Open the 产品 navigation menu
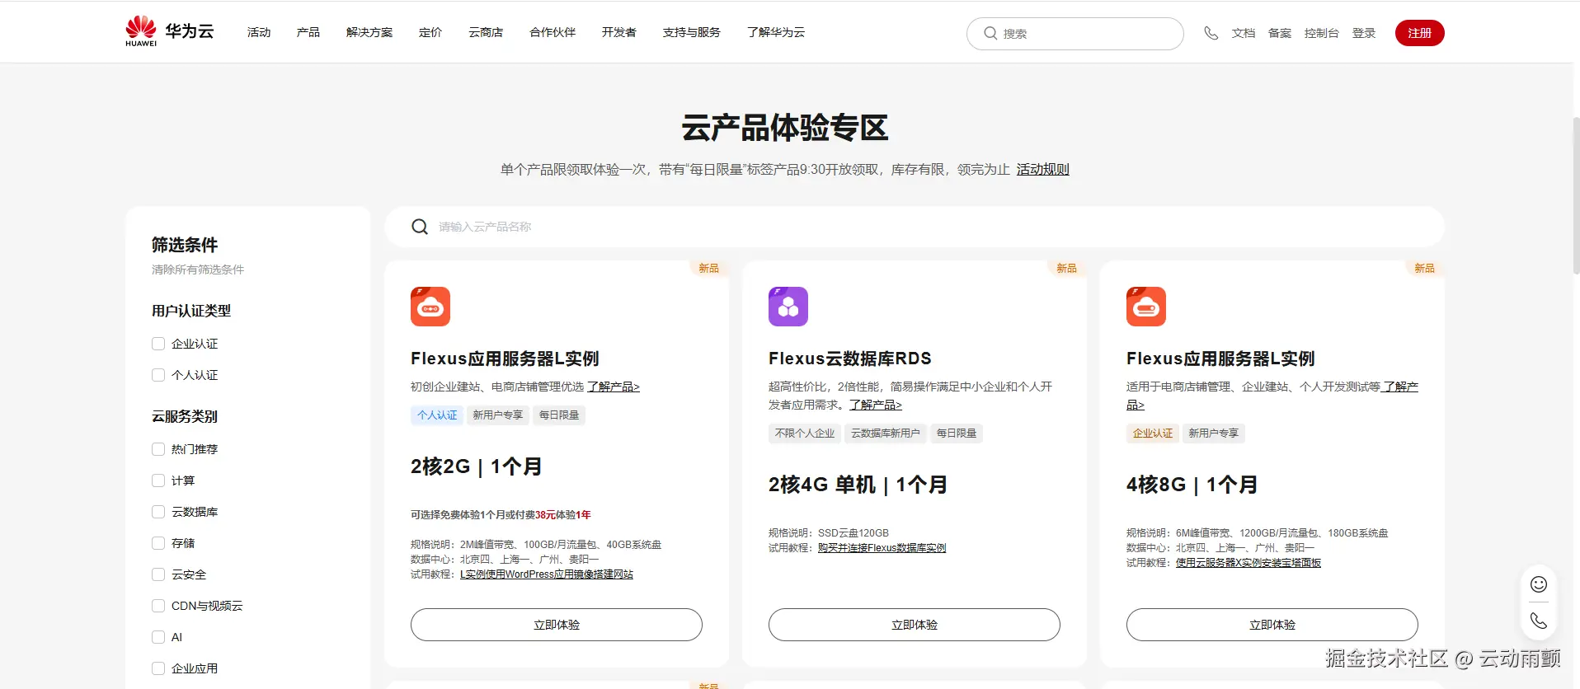 (308, 32)
